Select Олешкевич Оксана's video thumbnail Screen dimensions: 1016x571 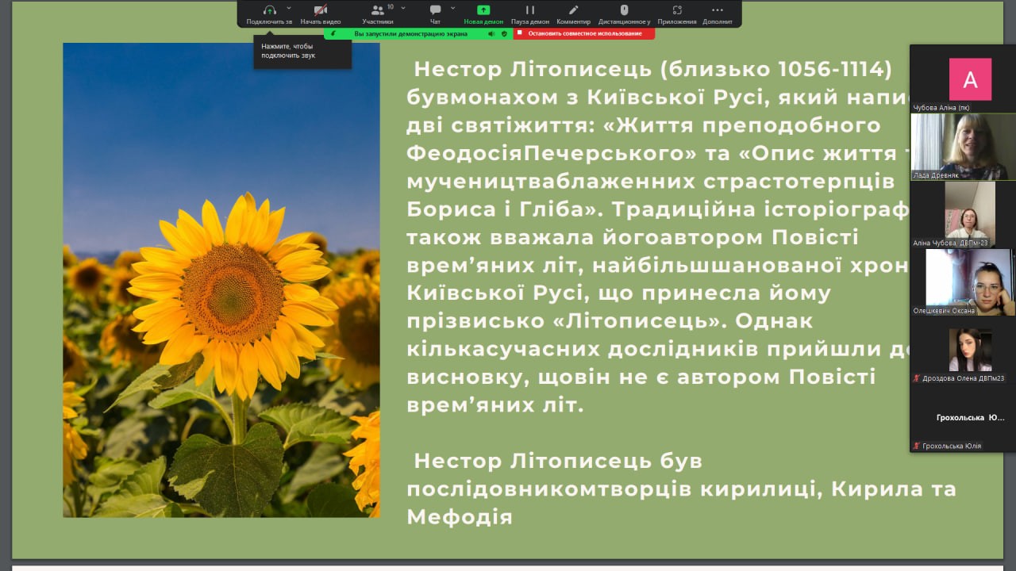[962, 281]
